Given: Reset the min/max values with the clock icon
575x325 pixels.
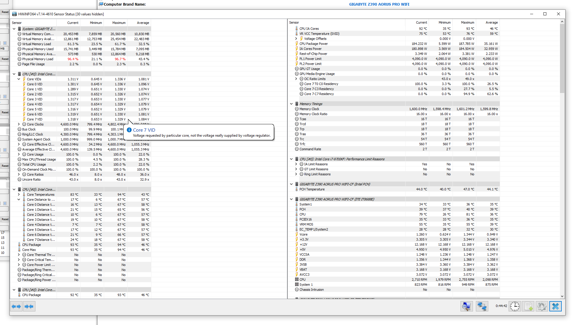Looking at the screenshot, I should click(515, 306).
